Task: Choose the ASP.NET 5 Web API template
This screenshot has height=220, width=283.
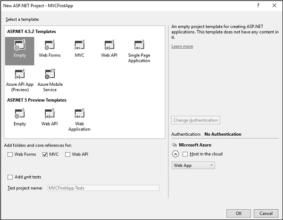Action: pyautogui.click(x=50, y=115)
